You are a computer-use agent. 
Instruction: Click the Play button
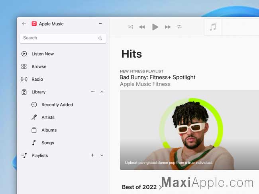155,27
